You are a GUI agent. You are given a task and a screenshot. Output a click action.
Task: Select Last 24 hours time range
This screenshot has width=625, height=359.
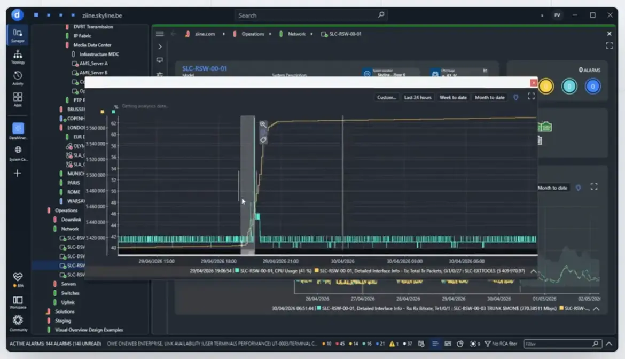click(417, 97)
